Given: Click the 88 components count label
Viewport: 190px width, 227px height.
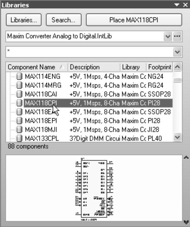Looking at the screenshot, I should 28,146.
